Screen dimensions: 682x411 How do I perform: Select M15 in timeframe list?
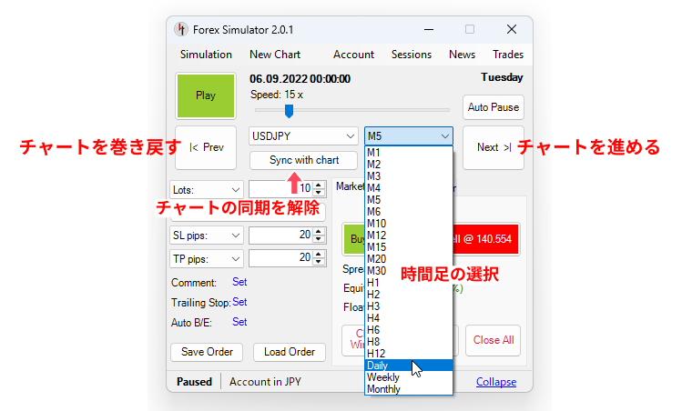point(409,247)
